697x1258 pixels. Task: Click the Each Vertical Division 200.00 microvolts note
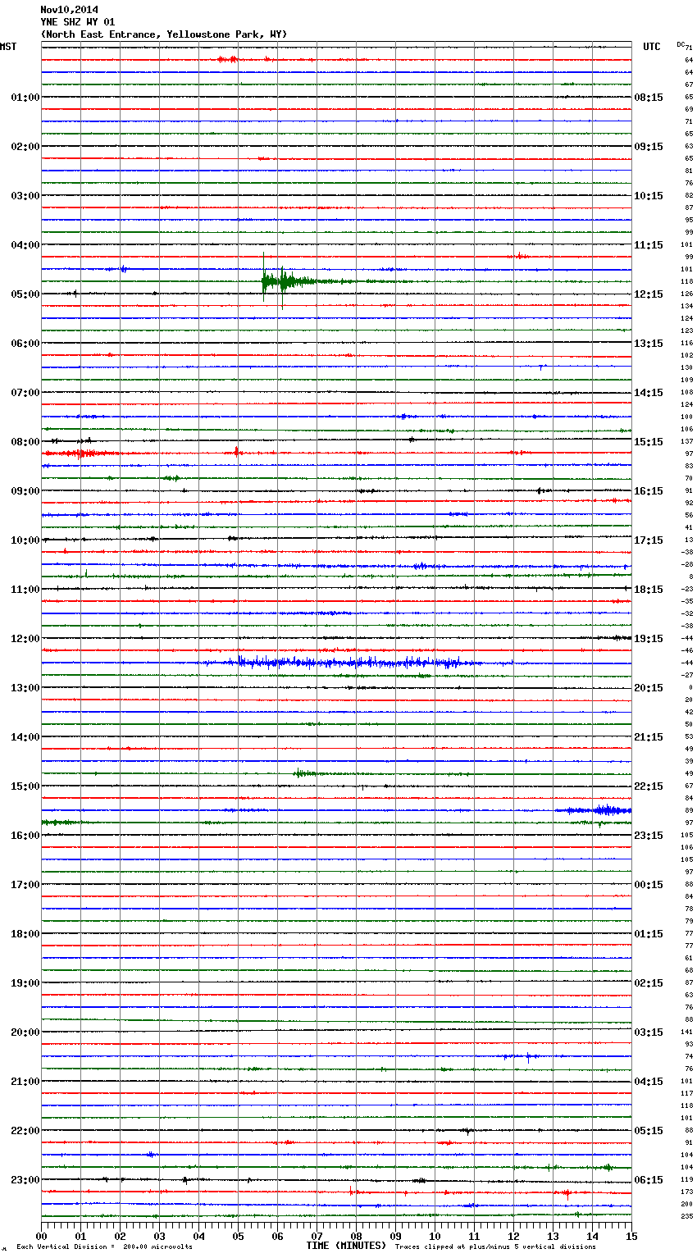(x=104, y=1247)
